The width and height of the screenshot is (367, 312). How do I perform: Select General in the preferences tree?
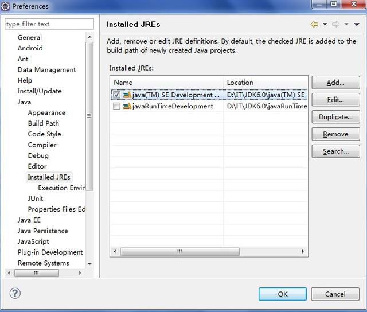30,37
